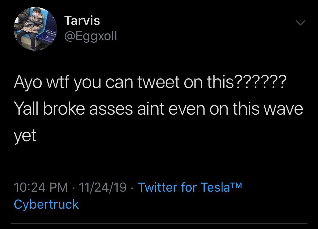Click the word yet in the tweet

[x=25, y=136]
